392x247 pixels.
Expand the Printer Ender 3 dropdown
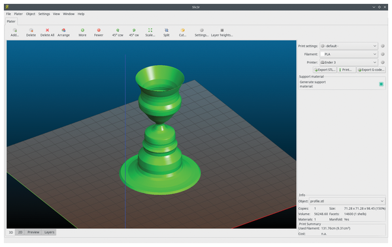(x=349, y=63)
